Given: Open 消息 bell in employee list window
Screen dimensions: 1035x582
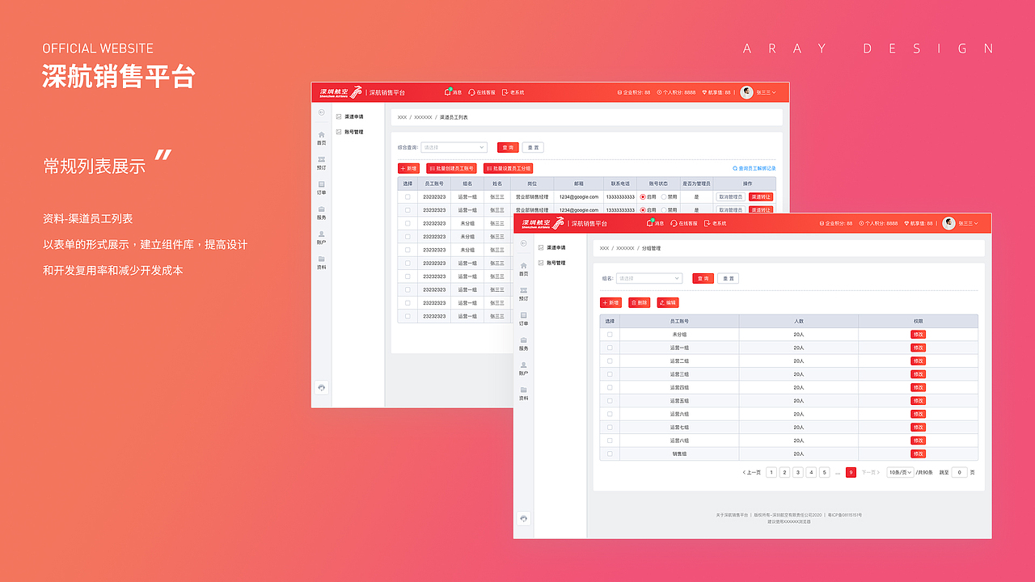Looking at the screenshot, I should [x=453, y=92].
